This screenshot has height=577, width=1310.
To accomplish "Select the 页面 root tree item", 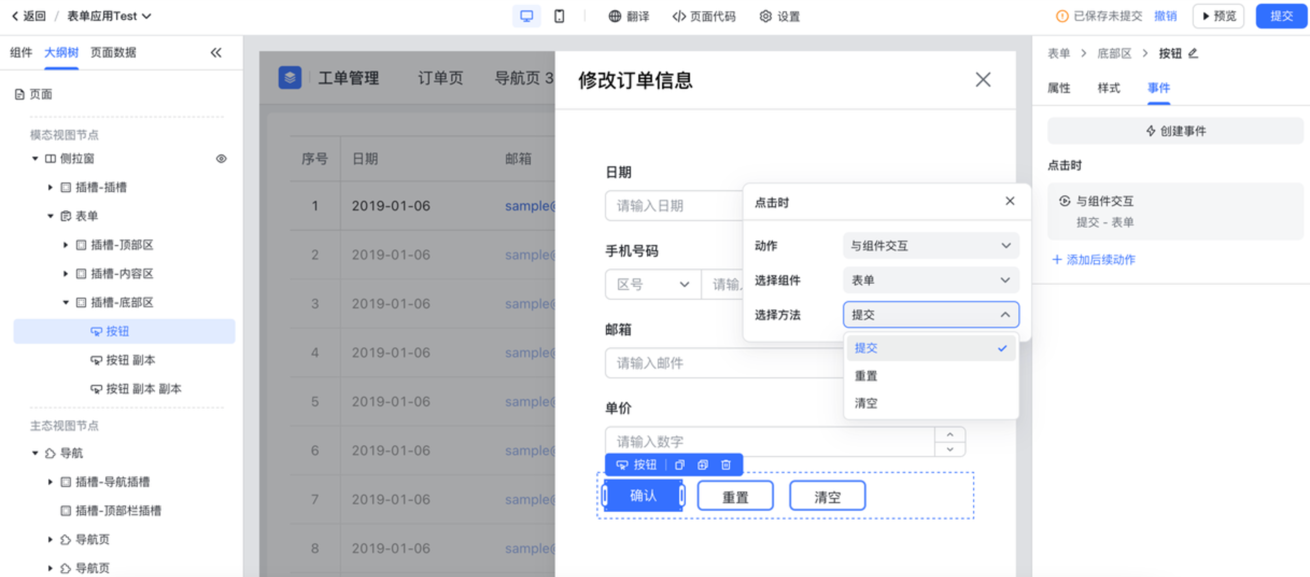I will 34,95.
